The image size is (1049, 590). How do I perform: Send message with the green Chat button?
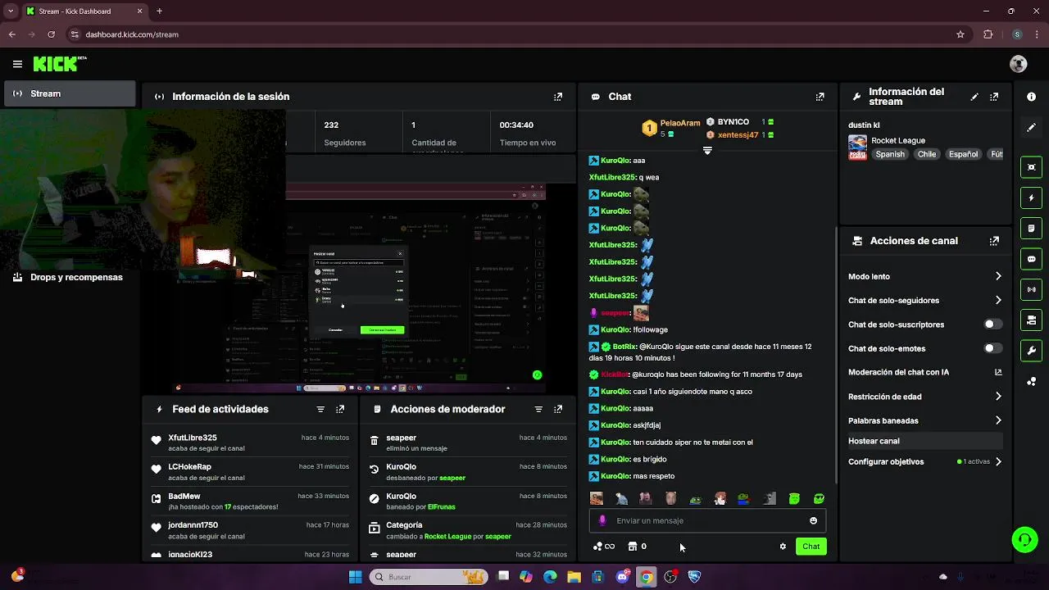[811, 547]
